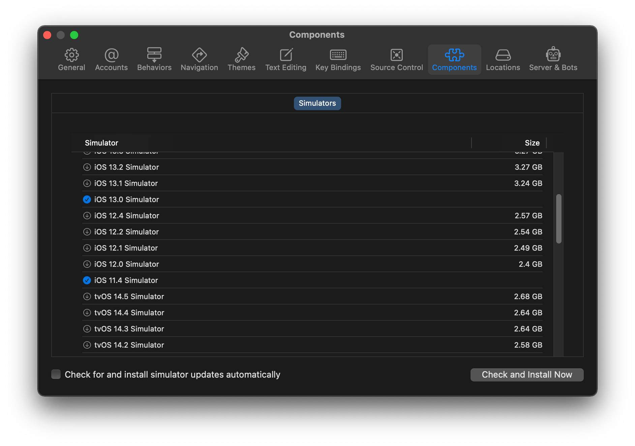Click installed checkmark for iOS 11.4 Simulator

[87, 280]
